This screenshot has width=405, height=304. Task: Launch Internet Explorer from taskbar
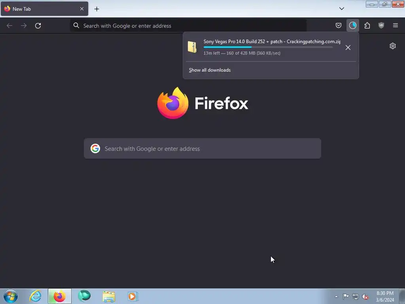pyautogui.click(x=35, y=296)
